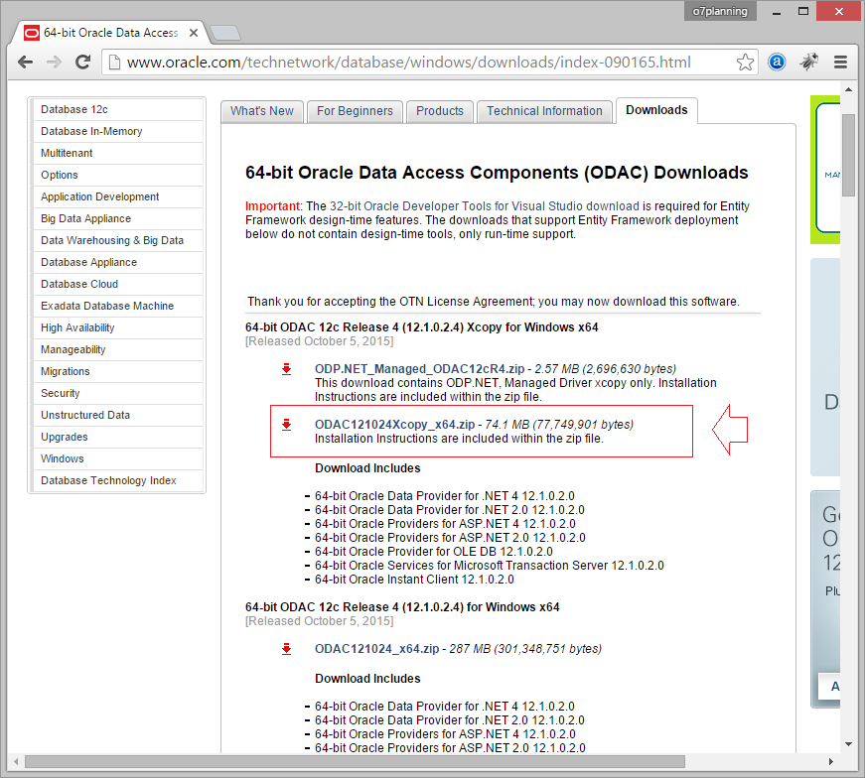Open Big Data Appliance sidebar link

[117, 219]
